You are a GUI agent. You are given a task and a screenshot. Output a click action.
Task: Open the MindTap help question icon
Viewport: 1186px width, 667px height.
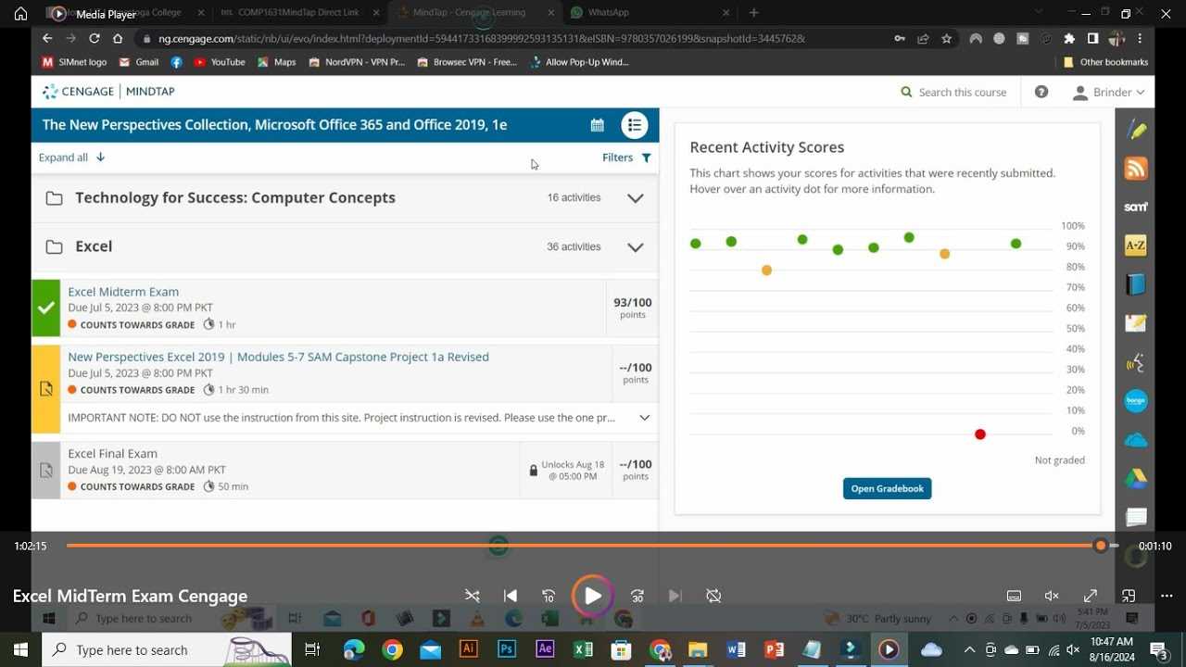coord(1041,92)
